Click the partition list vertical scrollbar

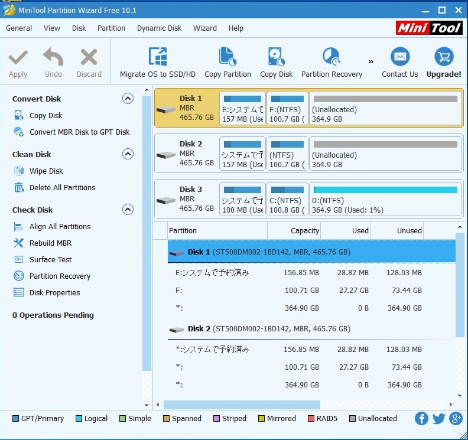460,285
